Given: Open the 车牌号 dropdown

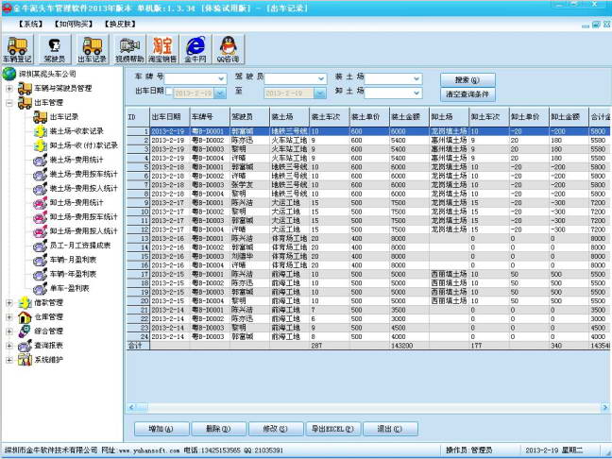Looking at the screenshot, I should coord(221,78).
